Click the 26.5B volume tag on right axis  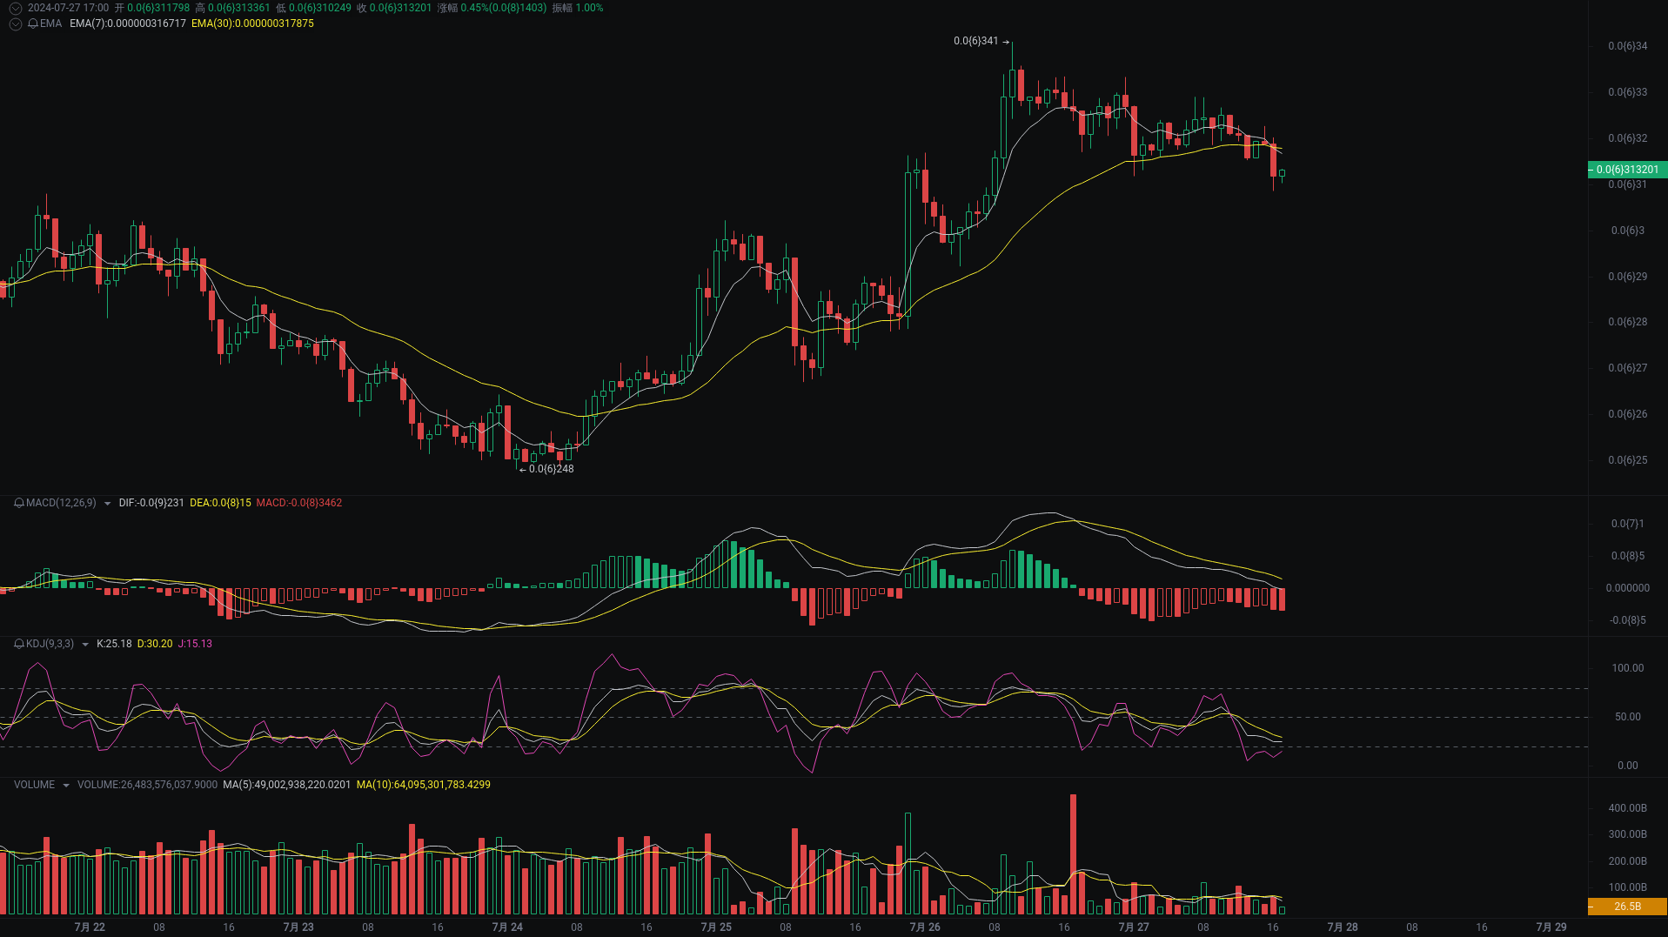coord(1629,906)
